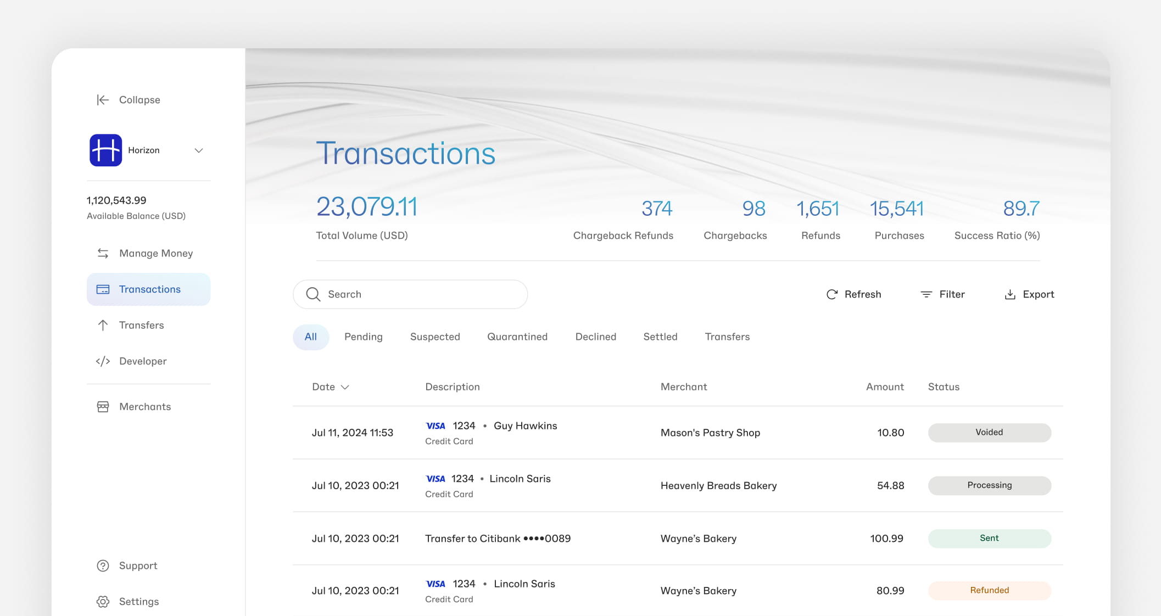
Task: Open Transactions in the sidebar
Action: (x=149, y=289)
